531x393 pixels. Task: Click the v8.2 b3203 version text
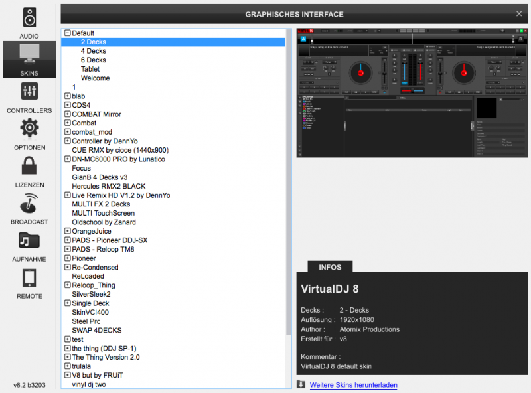29,385
